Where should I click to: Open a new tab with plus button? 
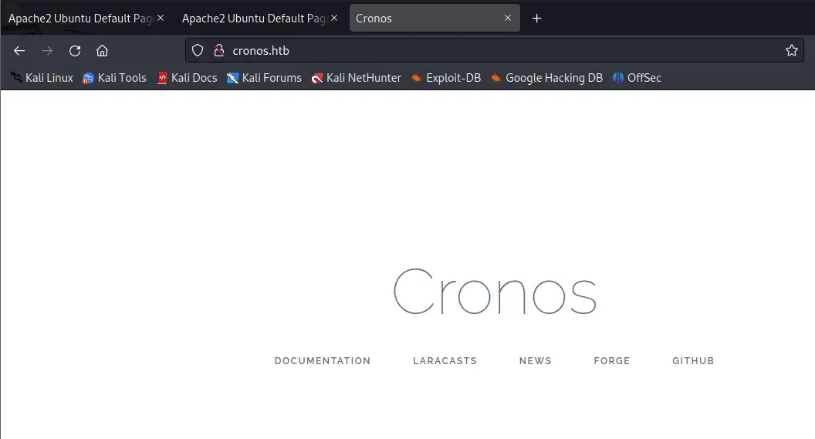point(537,19)
